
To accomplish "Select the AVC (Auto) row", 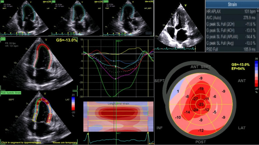I will click(x=231, y=18).
